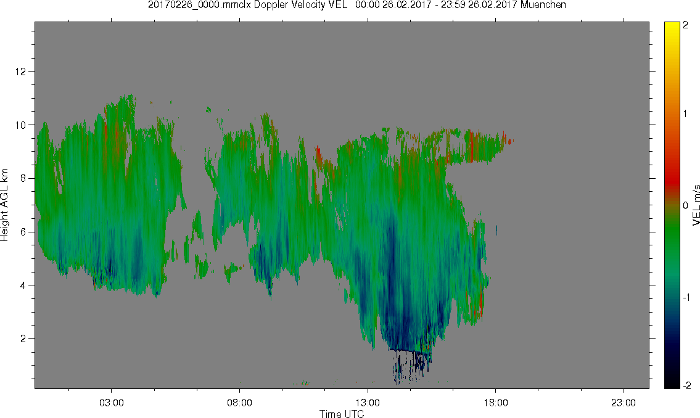Viewport: 700px width, 418px height.
Task: Click the height label '8'
Action: point(23,178)
